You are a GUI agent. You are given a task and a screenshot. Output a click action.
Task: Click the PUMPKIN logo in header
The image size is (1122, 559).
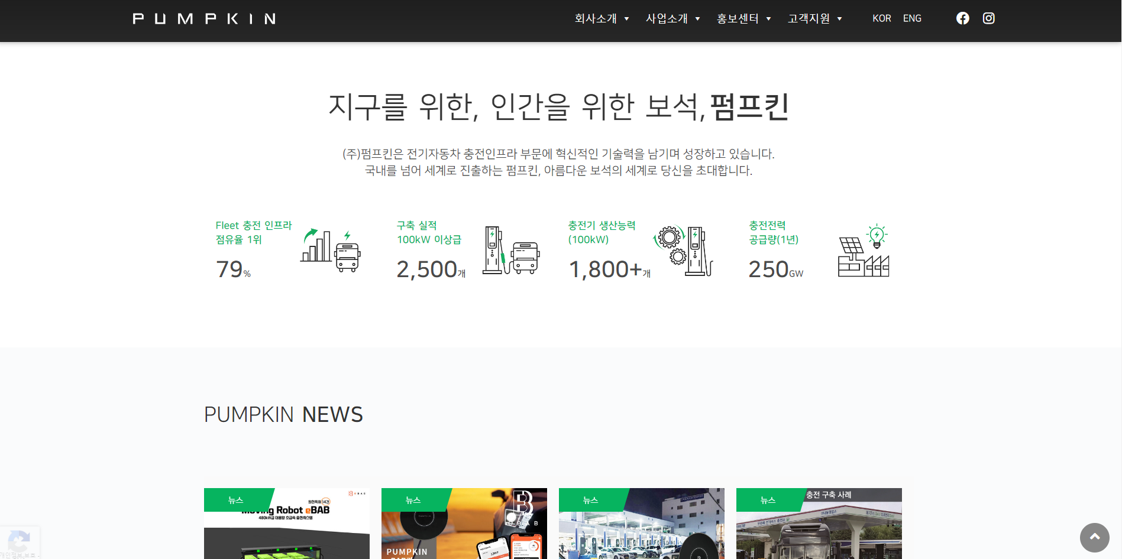(204, 19)
